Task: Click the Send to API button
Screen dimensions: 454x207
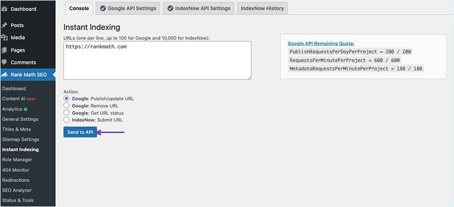Action: pyautogui.click(x=80, y=132)
